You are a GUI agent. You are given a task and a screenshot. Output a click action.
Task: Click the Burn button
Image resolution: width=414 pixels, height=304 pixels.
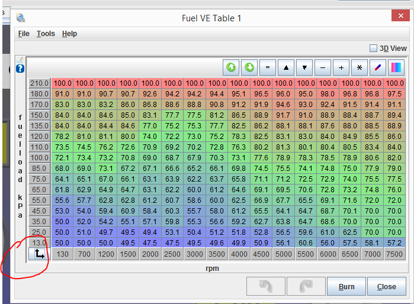coord(346,287)
